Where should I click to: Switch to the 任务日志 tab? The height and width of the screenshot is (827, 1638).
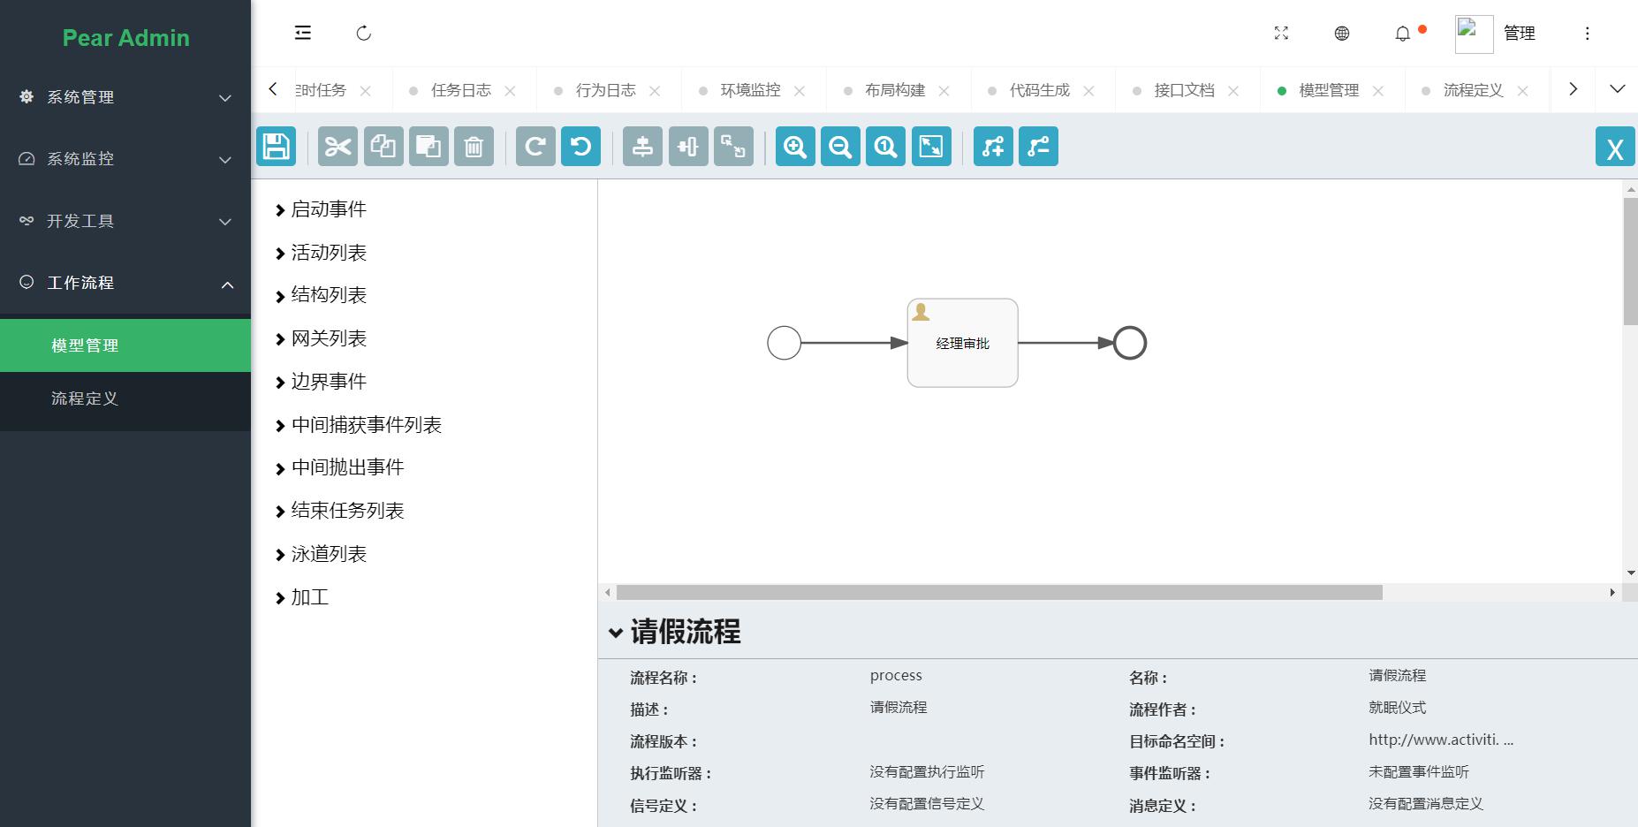coord(461,90)
